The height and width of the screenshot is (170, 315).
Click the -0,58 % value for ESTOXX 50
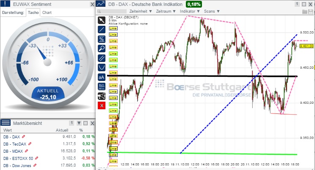(x=88, y=158)
